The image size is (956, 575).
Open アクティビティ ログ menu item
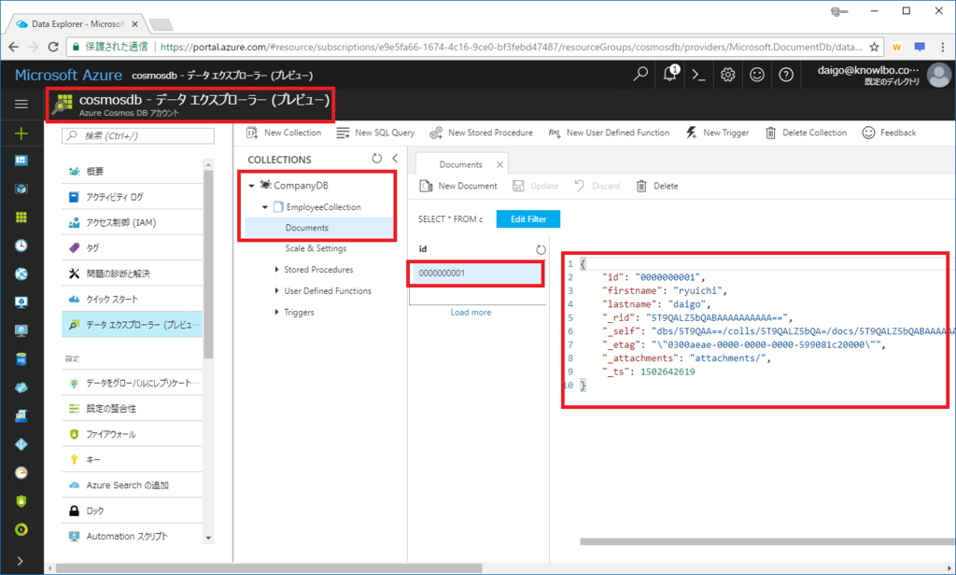pyautogui.click(x=132, y=197)
